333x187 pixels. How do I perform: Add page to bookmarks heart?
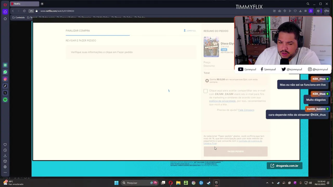(295, 11)
